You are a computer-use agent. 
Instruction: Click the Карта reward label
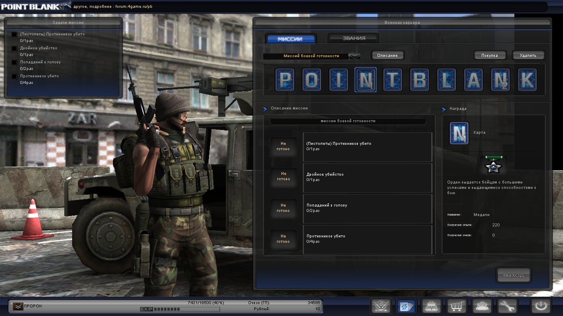(479, 133)
